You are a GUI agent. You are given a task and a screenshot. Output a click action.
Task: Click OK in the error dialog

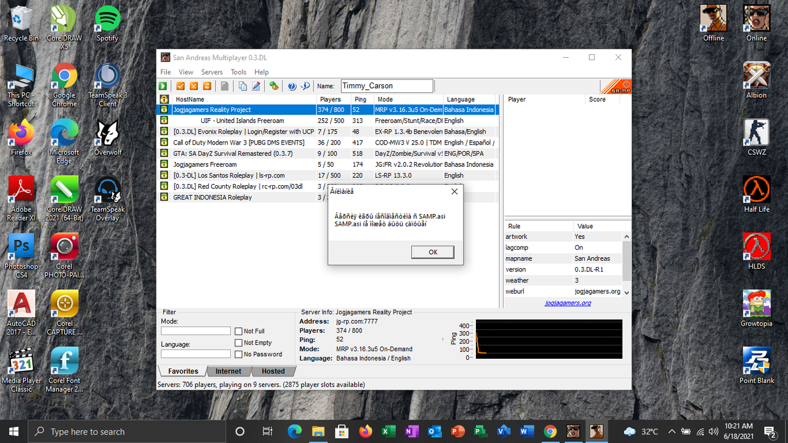pyautogui.click(x=433, y=252)
